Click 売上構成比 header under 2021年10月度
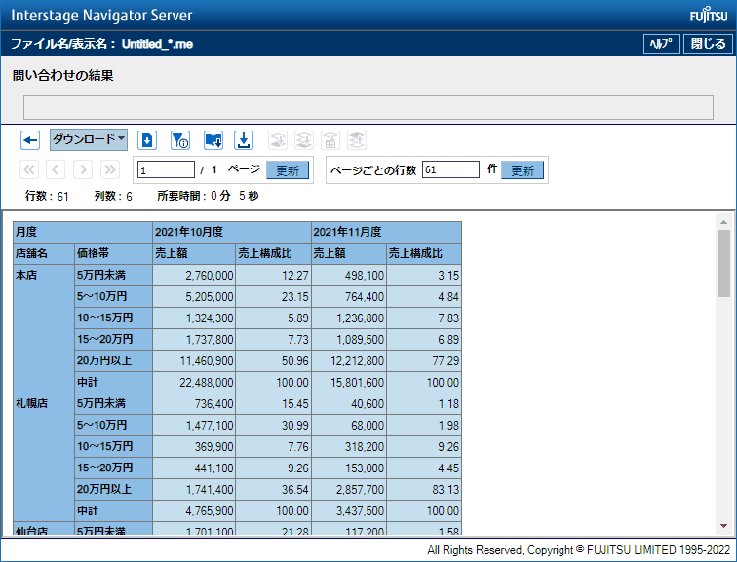 pyautogui.click(x=273, y=253)
